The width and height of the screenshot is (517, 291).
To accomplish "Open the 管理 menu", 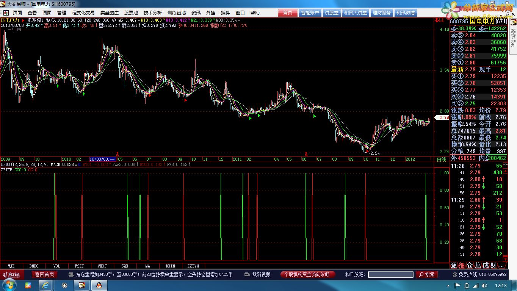I will 62,13.
